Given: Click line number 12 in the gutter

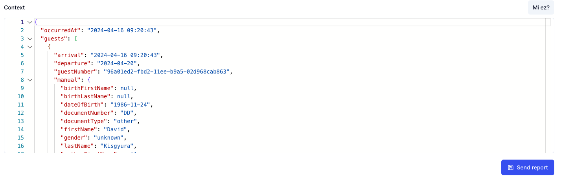Looking at the screenshot, I should pos(20,113).
